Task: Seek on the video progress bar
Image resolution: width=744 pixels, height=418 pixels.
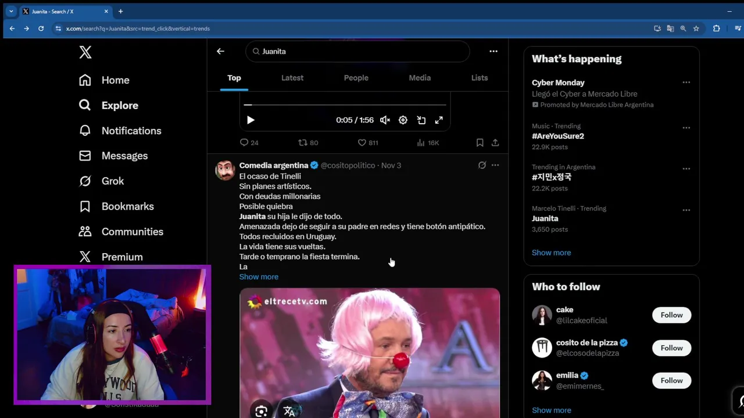Action: (345, 105)
